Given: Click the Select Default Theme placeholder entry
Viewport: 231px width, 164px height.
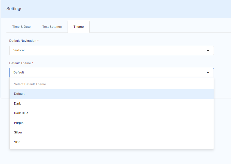Looking at the screenshot, I should coord(30,84).
